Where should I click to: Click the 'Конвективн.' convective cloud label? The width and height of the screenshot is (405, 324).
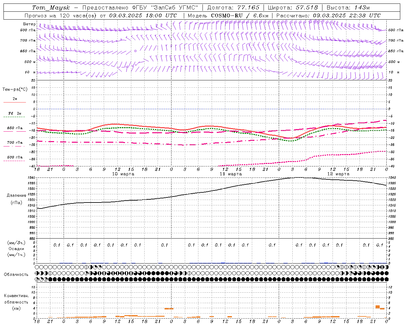coord(16,296)
